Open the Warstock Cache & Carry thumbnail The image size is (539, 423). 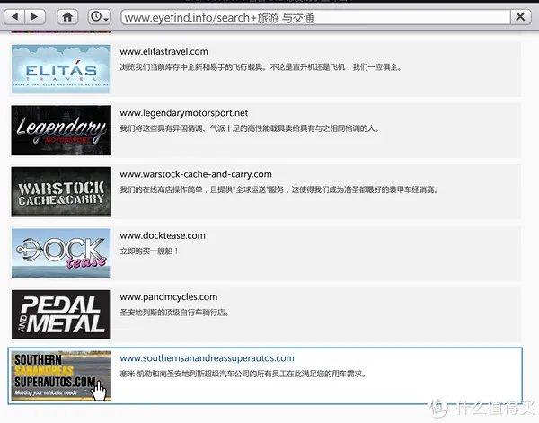[x=61, y=191]
